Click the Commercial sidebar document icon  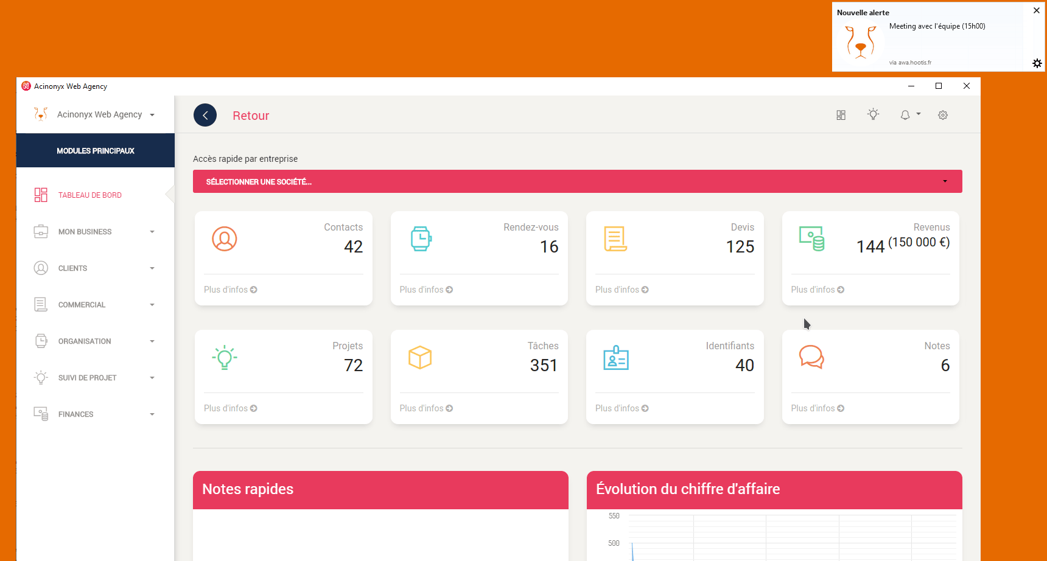pos(41,304)
